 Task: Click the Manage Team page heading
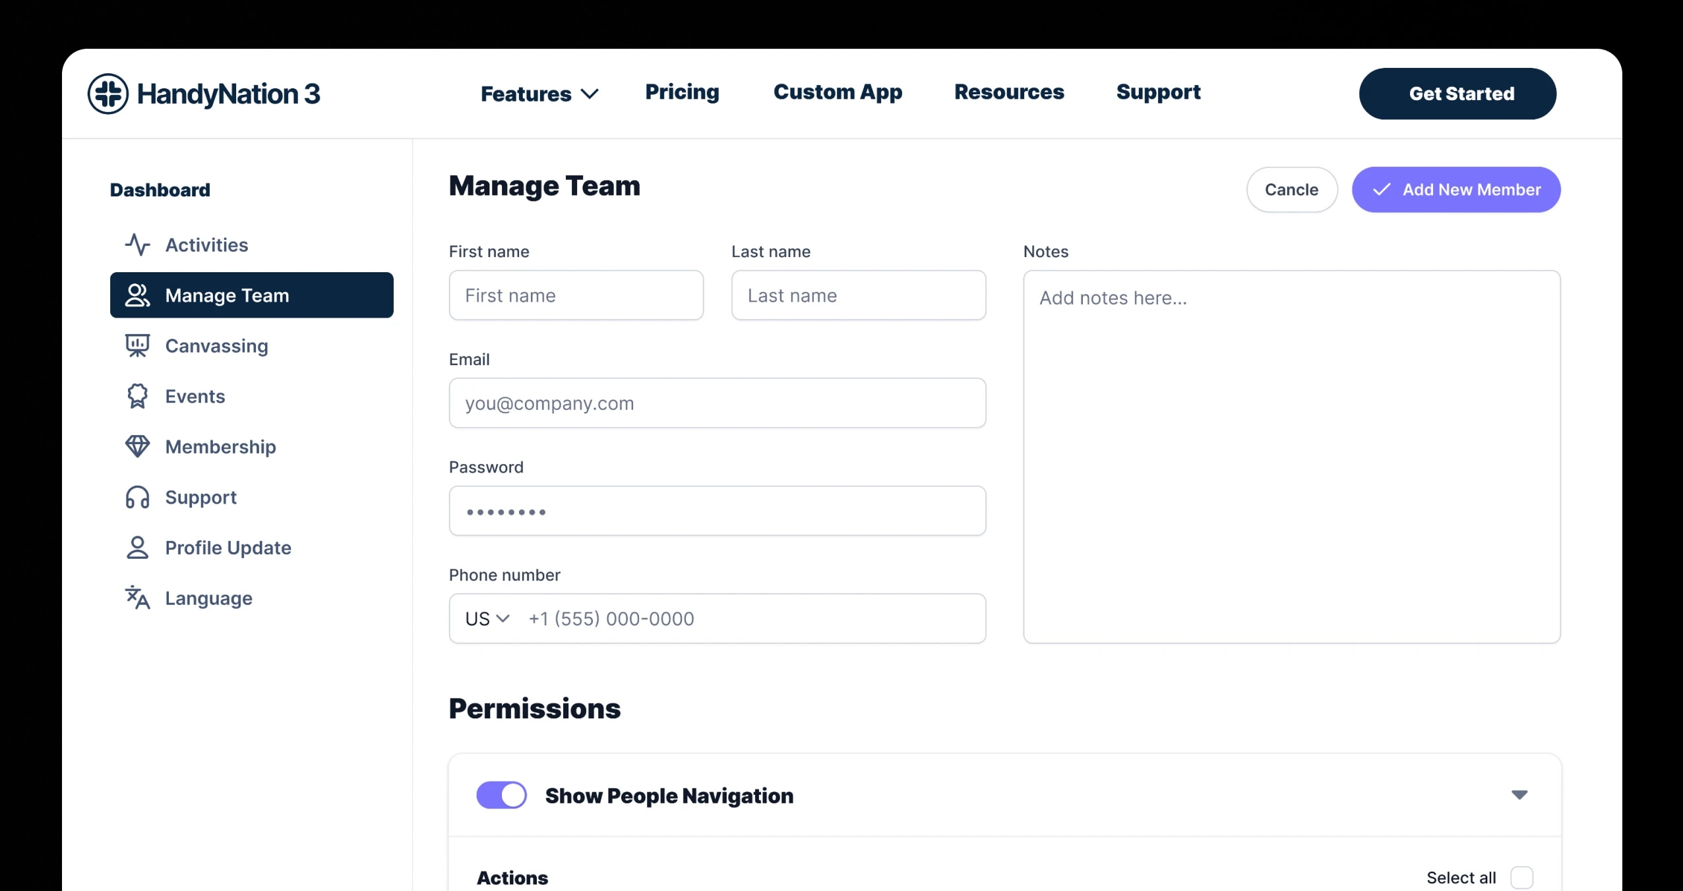click(545, 186)
